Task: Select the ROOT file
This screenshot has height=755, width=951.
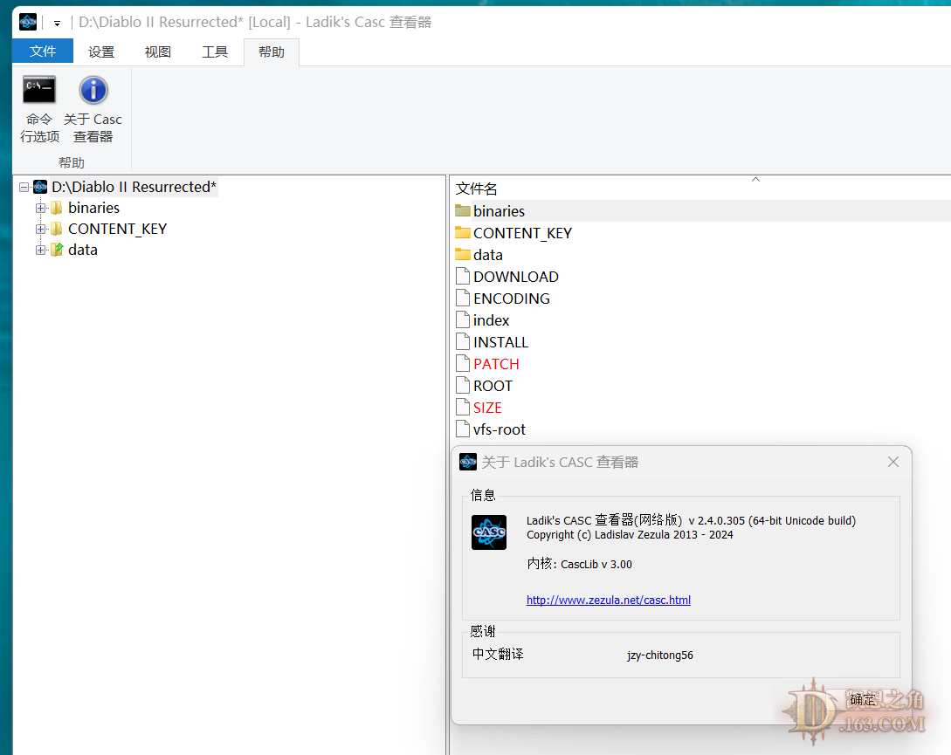Action: coord(493,386)
